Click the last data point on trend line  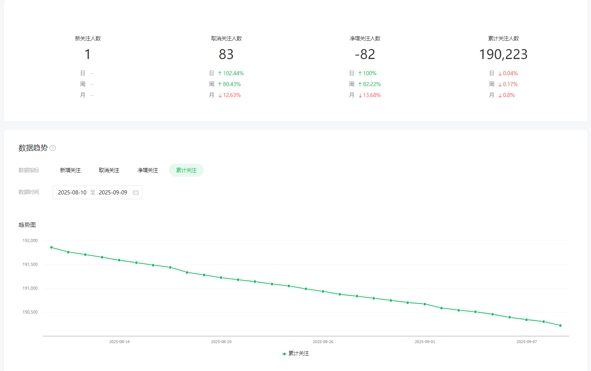pos(560,325)
